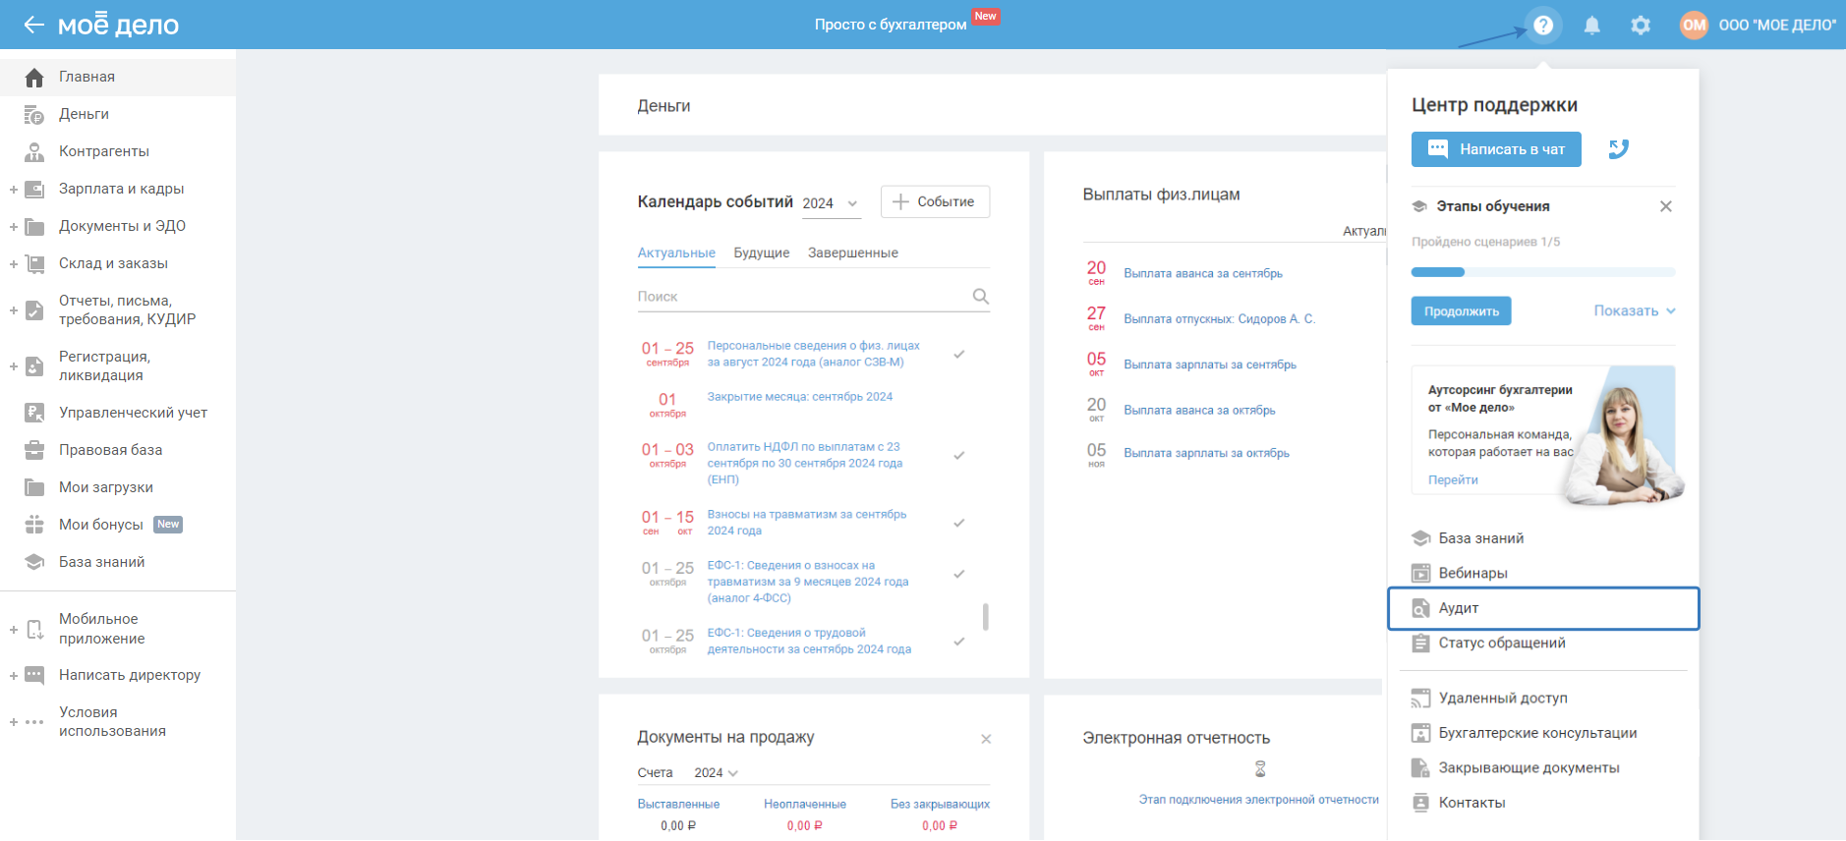Expand Документы и ЭДО section
1846x841 pixels.
click(x=14, y=227)
